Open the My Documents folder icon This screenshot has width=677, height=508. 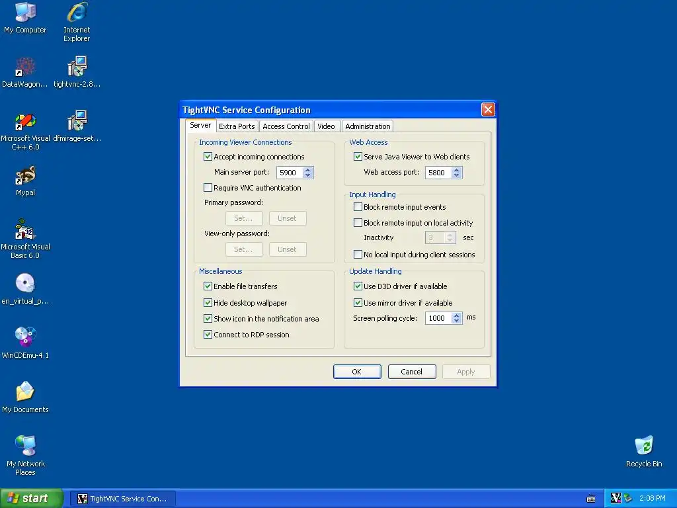[x=25, y=398]
